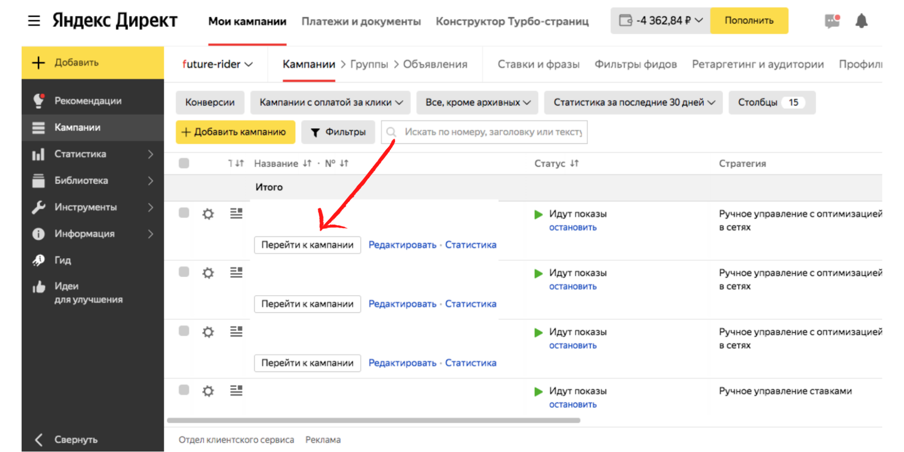Image resolution: width=904 pixels, height=452 pixels.
Task: Click Статистика link in third row
Action: pos(471,363)
